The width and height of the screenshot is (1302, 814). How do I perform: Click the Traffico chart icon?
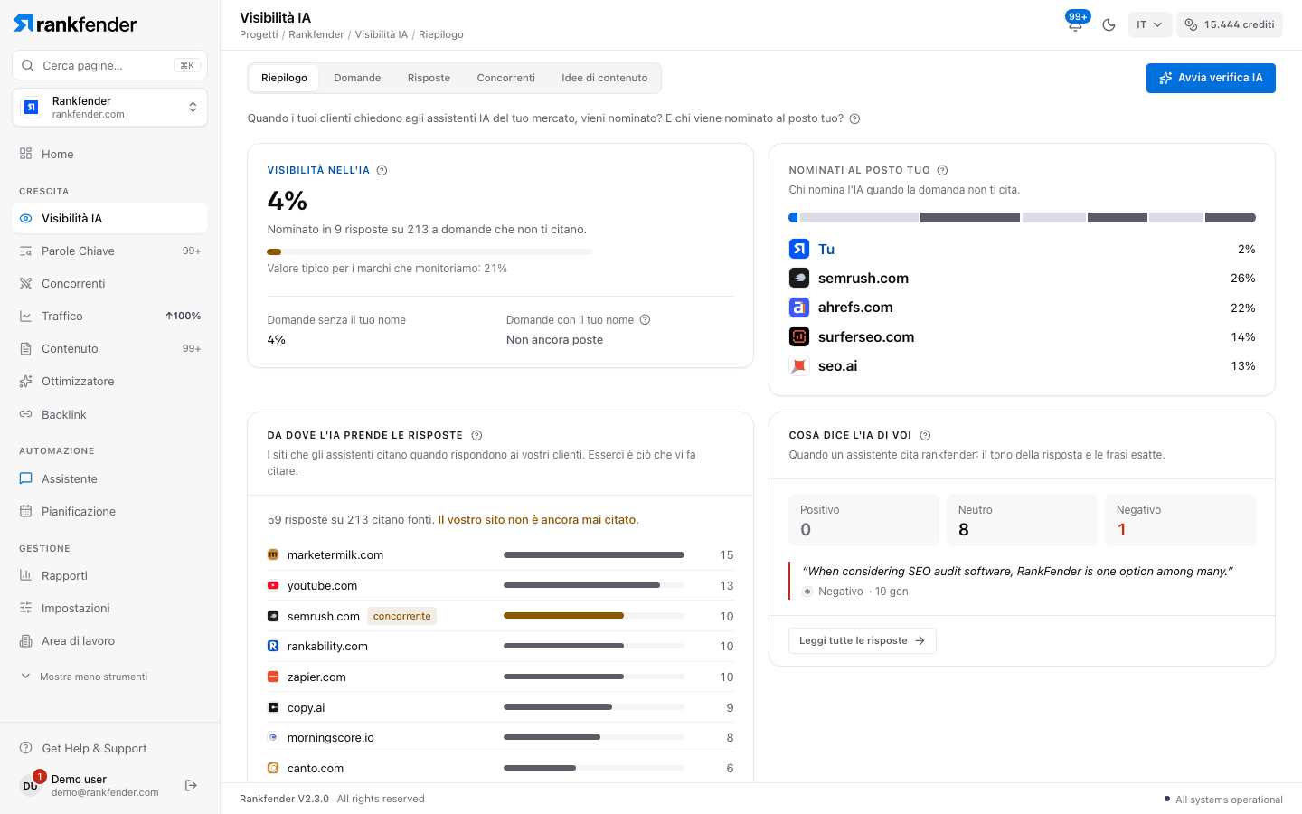(25, 316)
